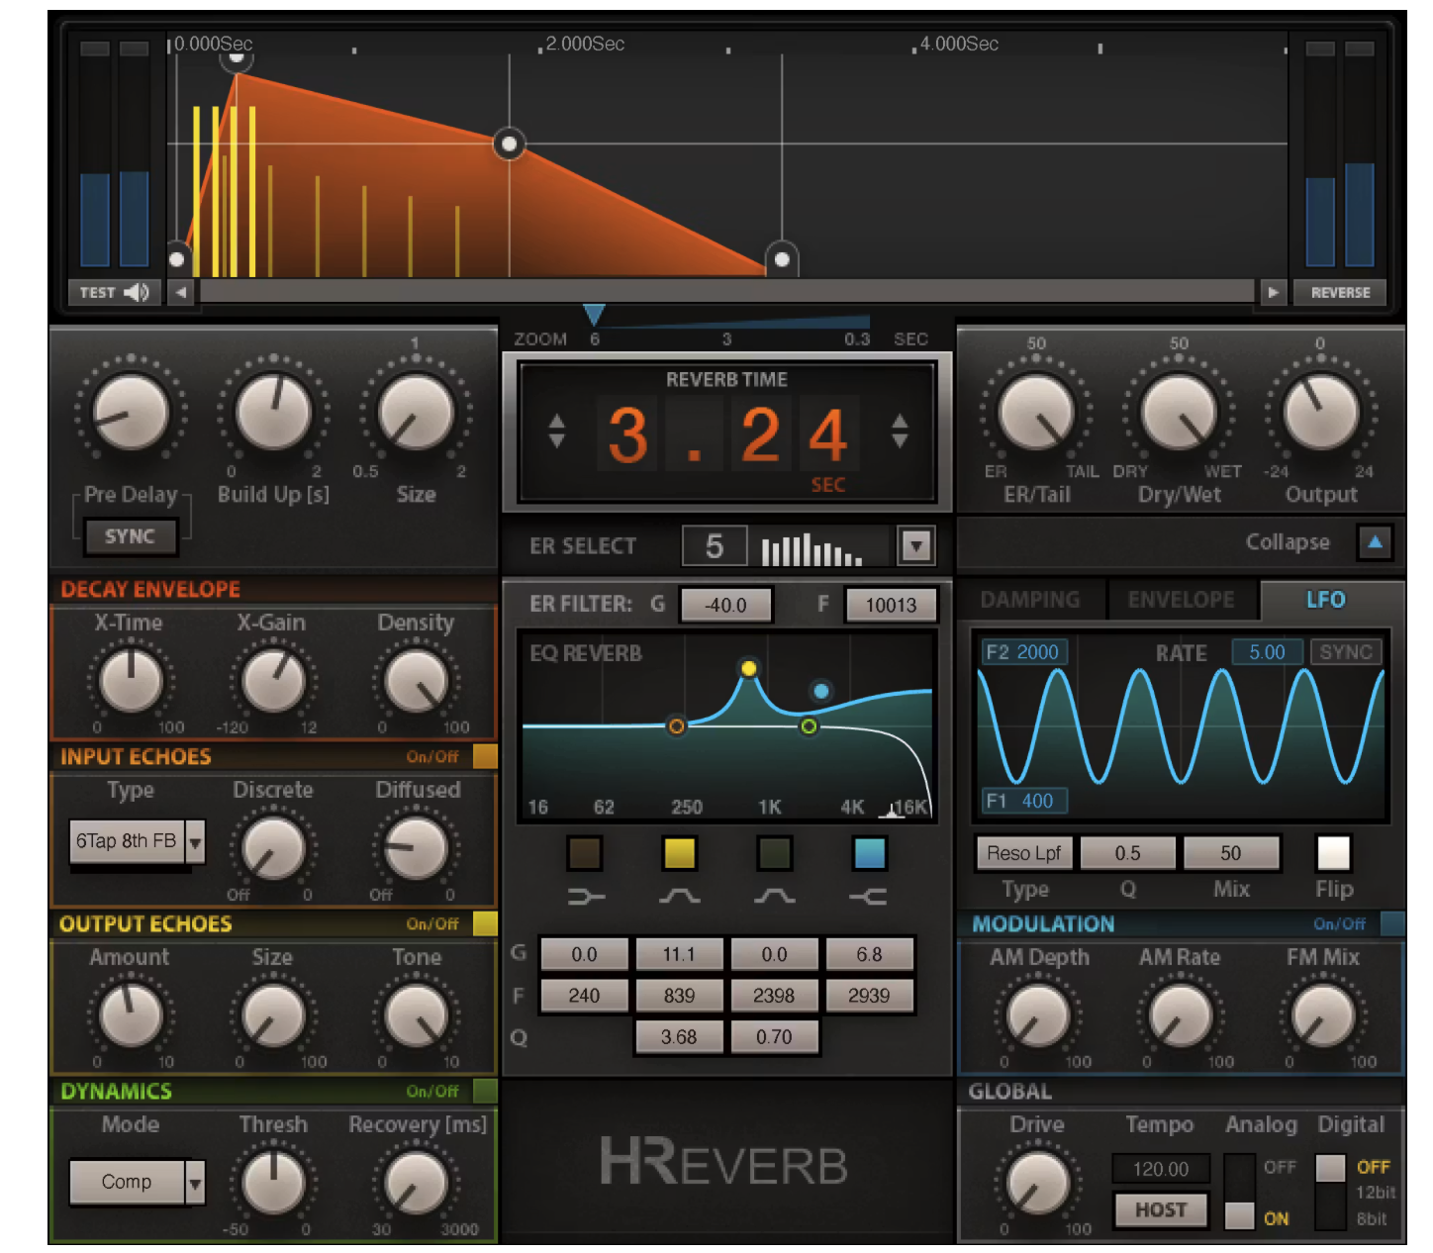The width and height of the screenshot is (1433, 1253).
Task: Click the envelope peak handle at top
Action: [236, 58]
